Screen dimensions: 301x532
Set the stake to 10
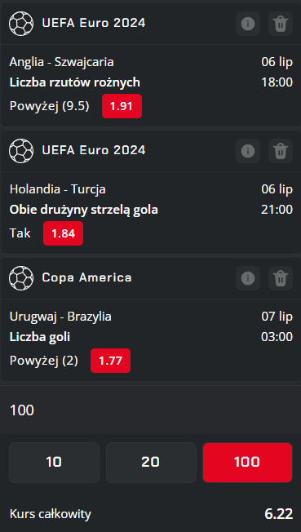54,462
